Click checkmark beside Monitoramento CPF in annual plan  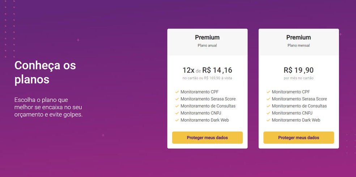[177, 92]
